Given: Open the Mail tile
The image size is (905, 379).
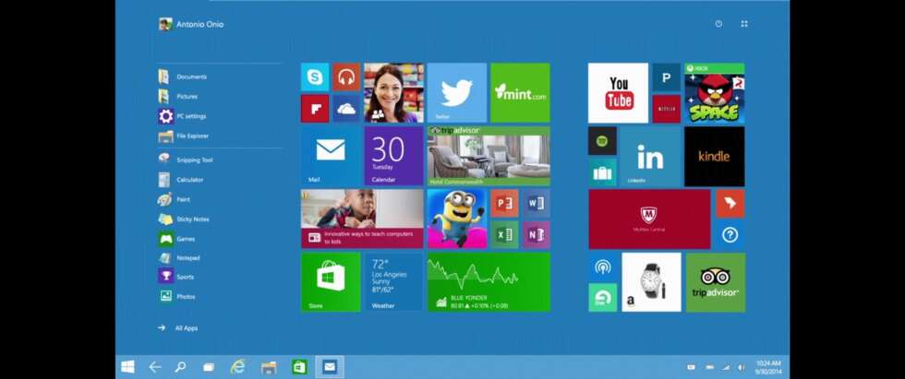Looking at the screenshot, I should click(331, 156).
